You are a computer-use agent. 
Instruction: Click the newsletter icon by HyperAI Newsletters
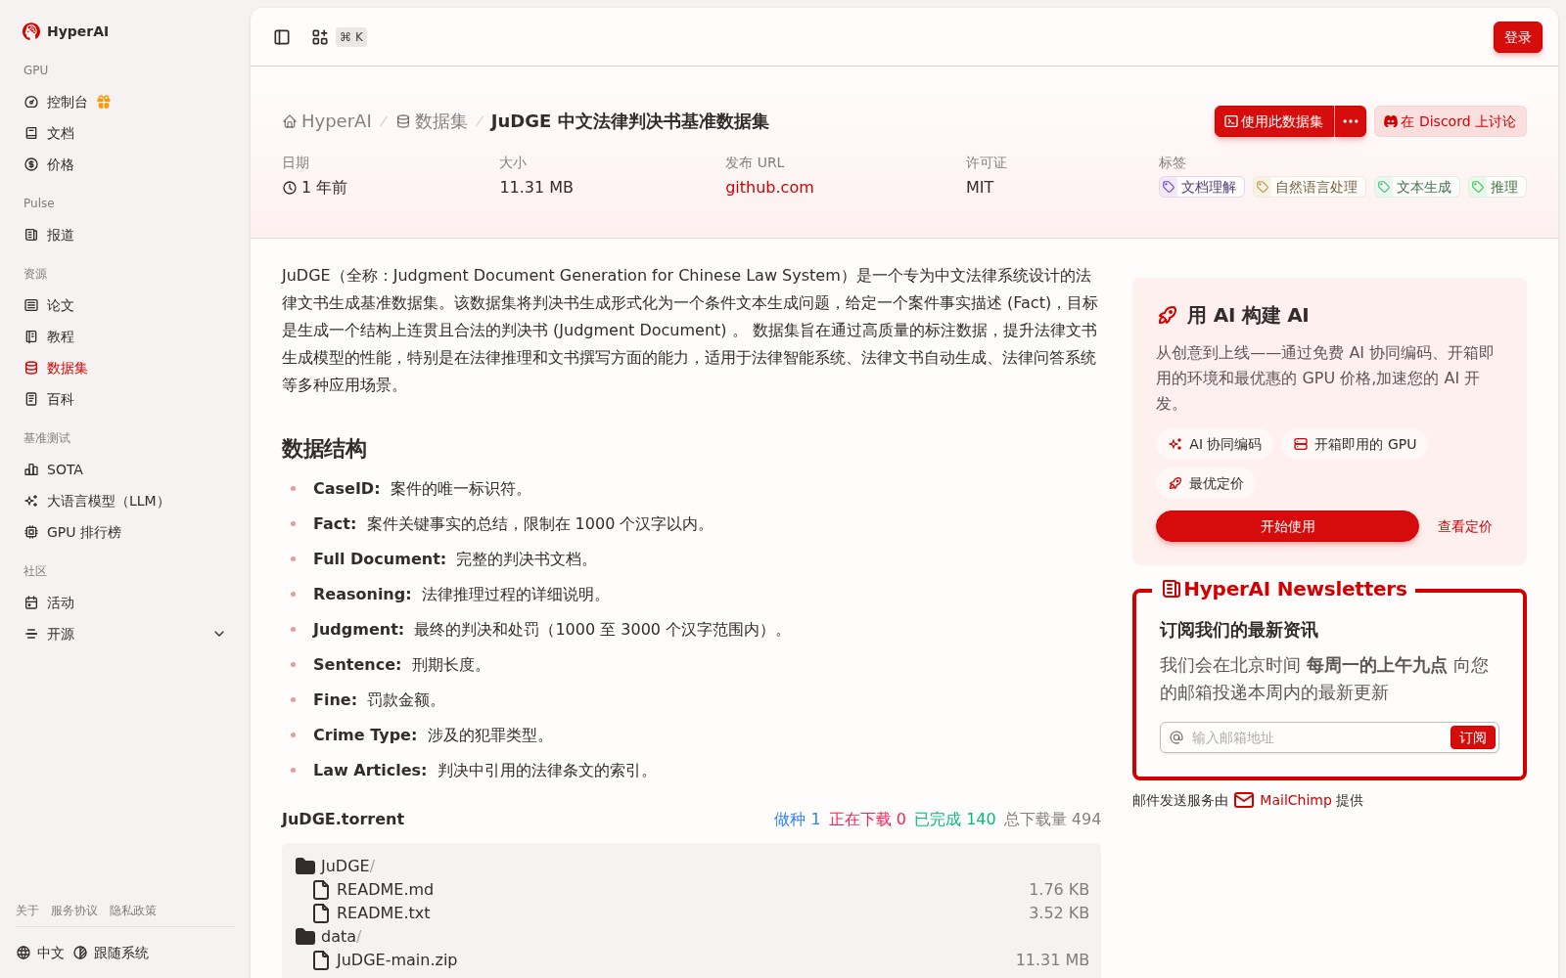(x=1171, y=589)
